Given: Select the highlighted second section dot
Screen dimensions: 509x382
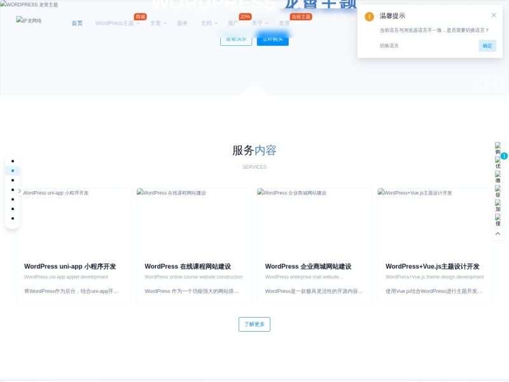Looking at the screenshot, I should click(13, 171).
